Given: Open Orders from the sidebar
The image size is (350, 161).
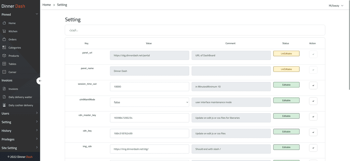Looking at the screenshot, I should [x=13, y=39].
